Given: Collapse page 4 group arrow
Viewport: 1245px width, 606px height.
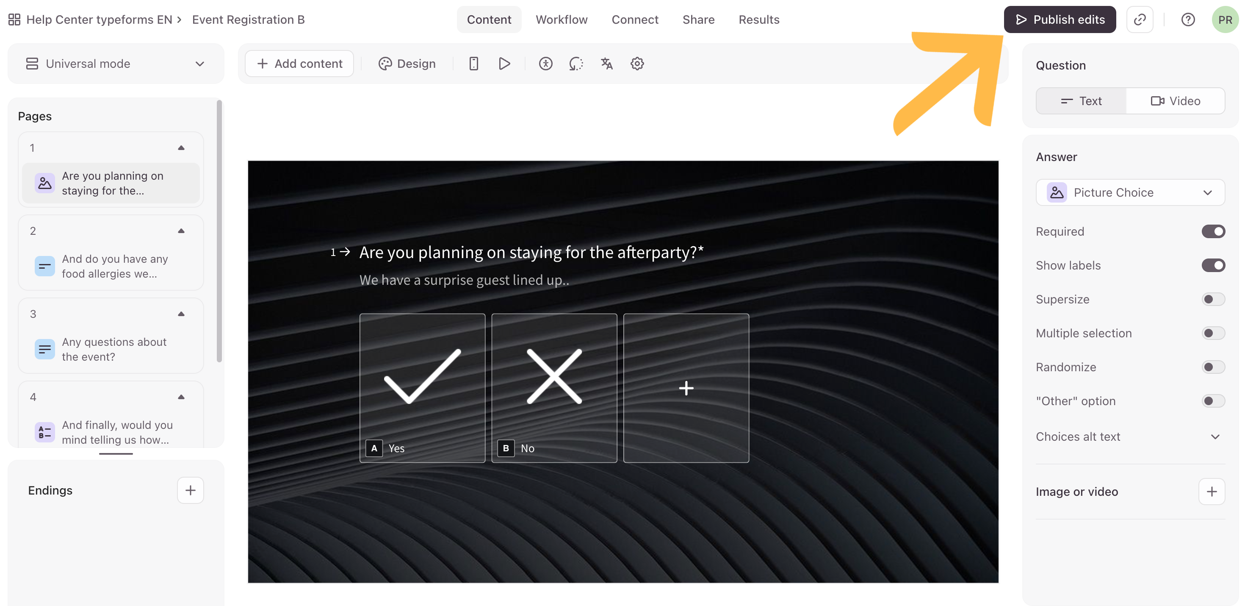Looking at the screenshot, I should pos(181,398).
